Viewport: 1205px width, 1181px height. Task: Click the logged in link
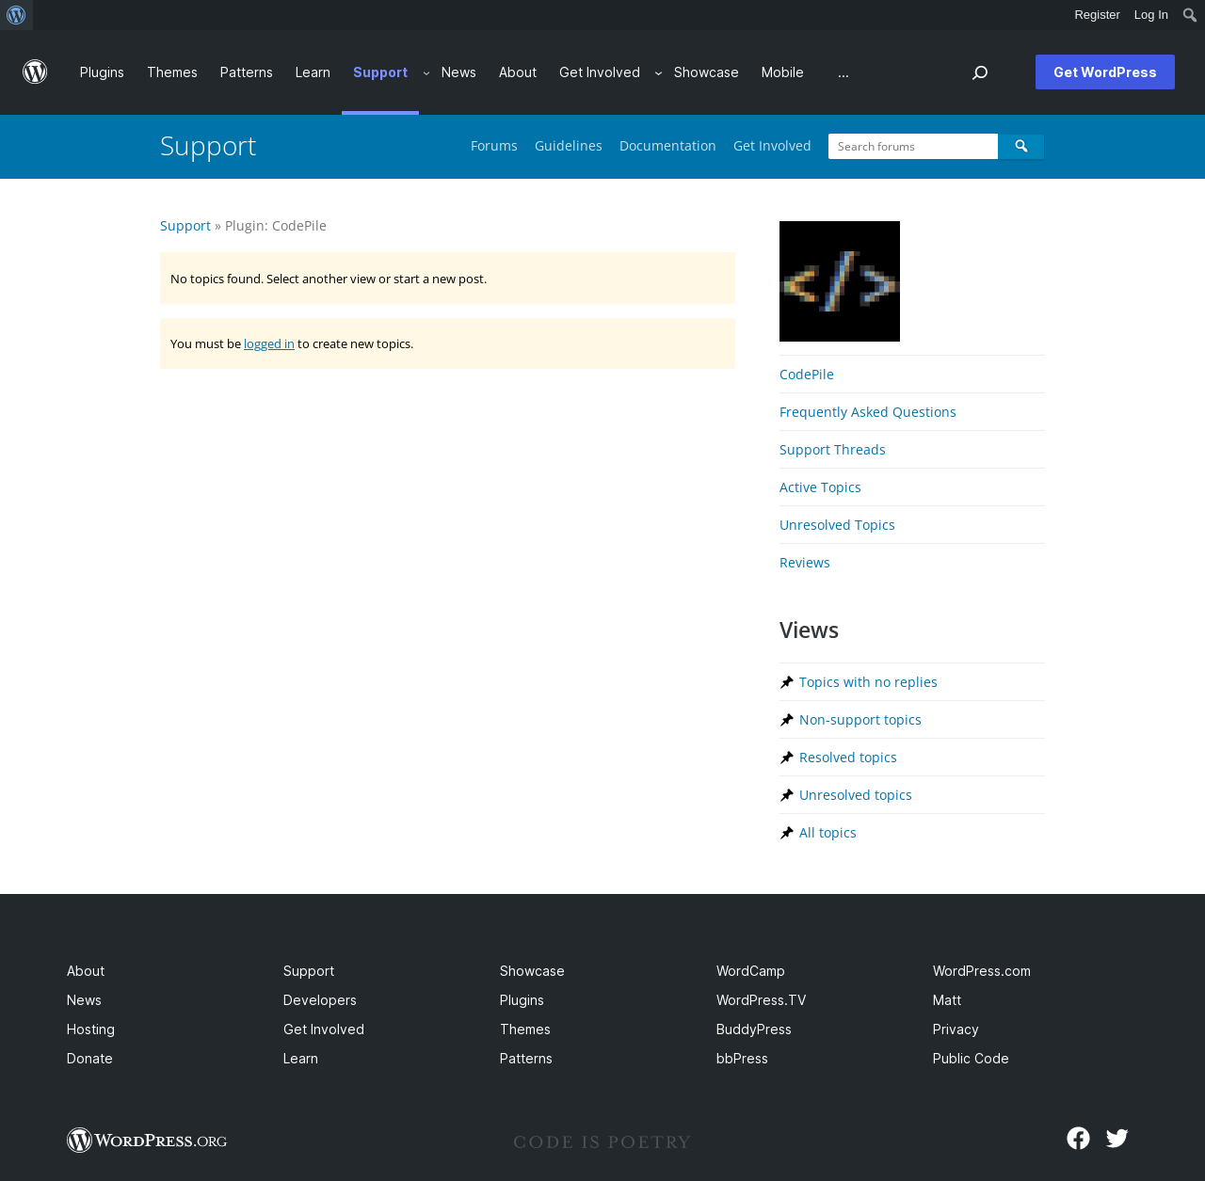click(269, 343)
